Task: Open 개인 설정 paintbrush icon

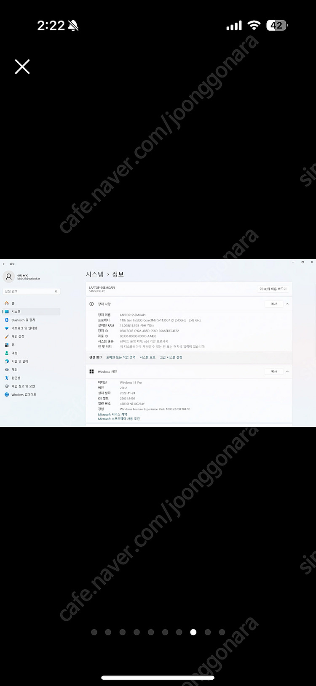Action: click(6, 336)
